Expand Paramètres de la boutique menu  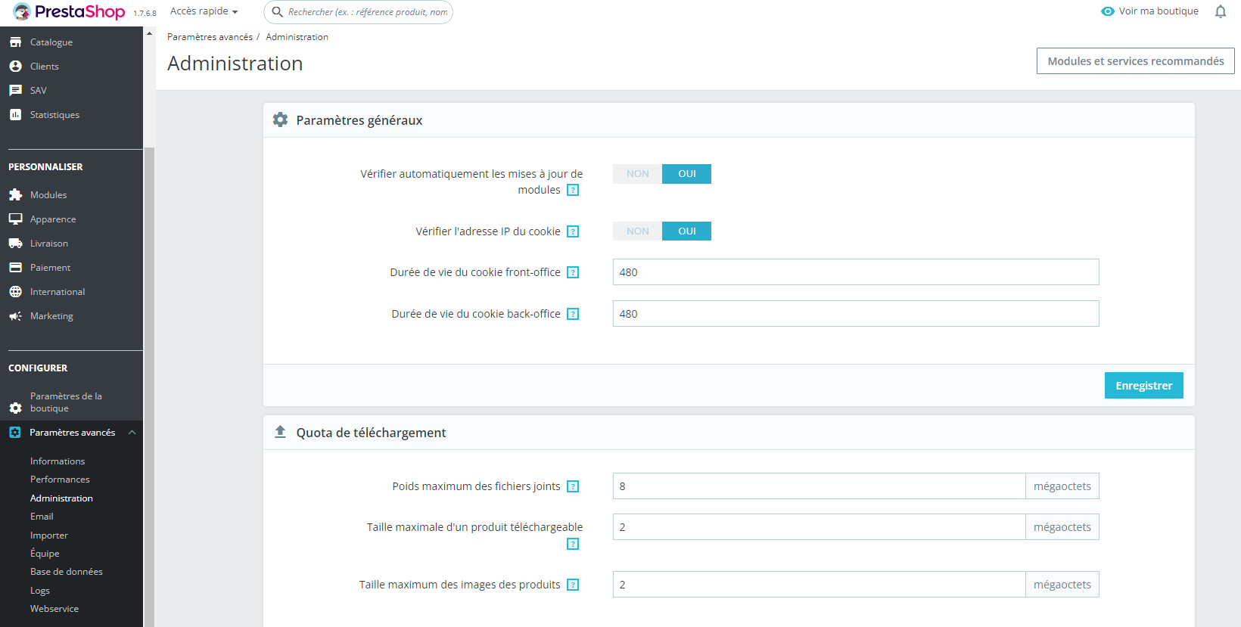click(66, 402)
